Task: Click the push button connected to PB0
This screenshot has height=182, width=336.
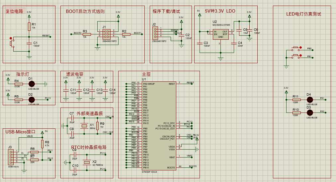Action: pyautogui.click(x=296, y=49)
